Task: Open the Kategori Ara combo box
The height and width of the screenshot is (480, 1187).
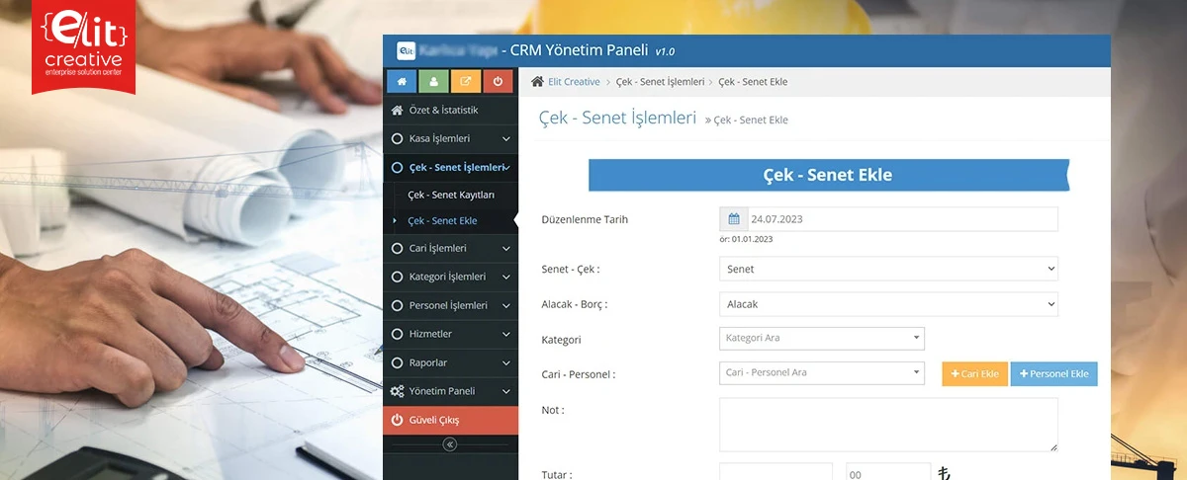Action: (821, 339)
